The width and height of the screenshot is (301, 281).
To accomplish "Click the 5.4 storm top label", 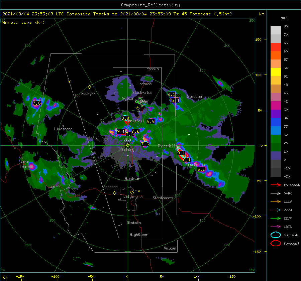I will (x=175, y=100).
